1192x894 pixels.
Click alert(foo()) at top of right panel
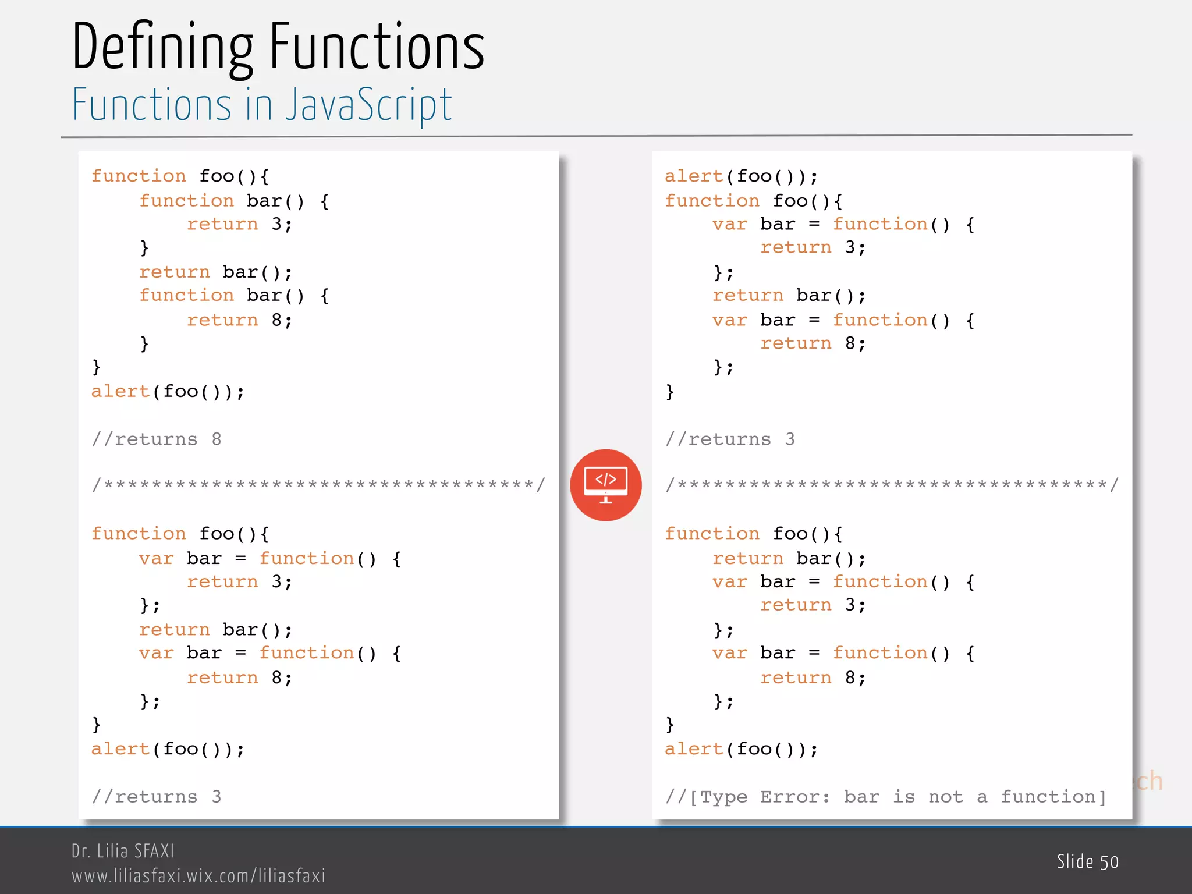coord(741,176)
